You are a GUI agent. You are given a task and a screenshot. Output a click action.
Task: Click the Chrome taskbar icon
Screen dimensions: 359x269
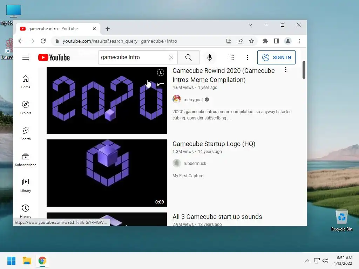[42, 261]
